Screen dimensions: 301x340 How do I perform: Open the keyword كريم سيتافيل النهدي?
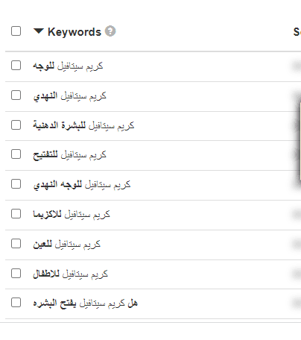pyautogui.click(x=70, y=96)
